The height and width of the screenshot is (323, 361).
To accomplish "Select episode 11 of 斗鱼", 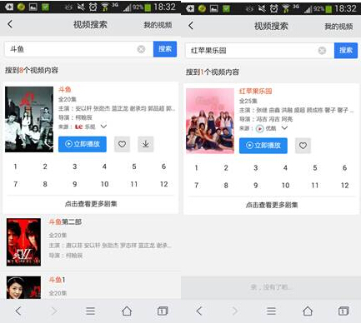I will tap(134, 184).
